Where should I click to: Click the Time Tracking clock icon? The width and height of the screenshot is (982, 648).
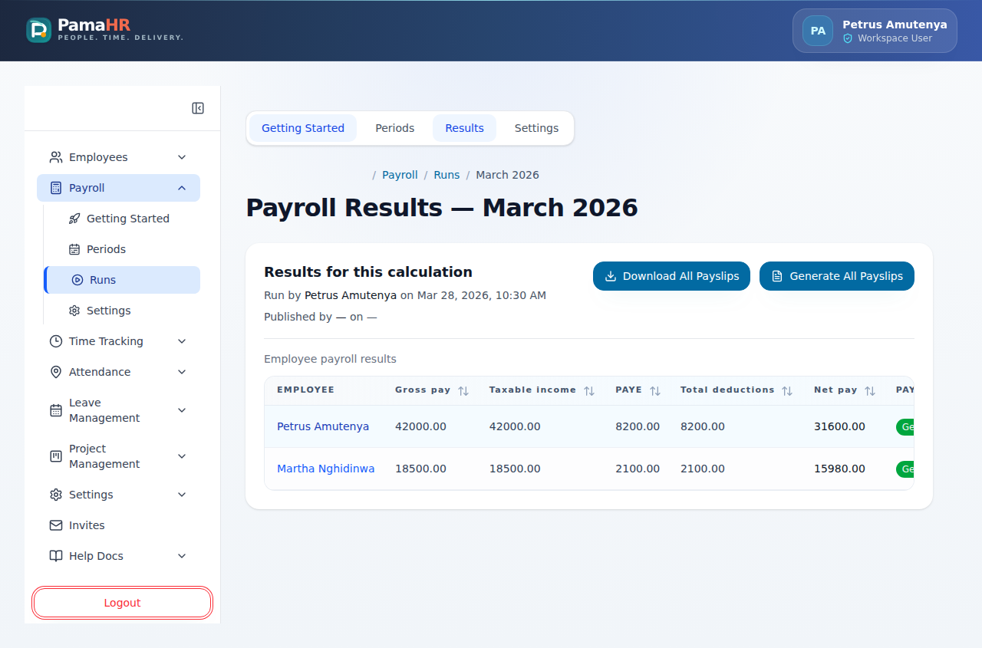[x=56, y=341]
